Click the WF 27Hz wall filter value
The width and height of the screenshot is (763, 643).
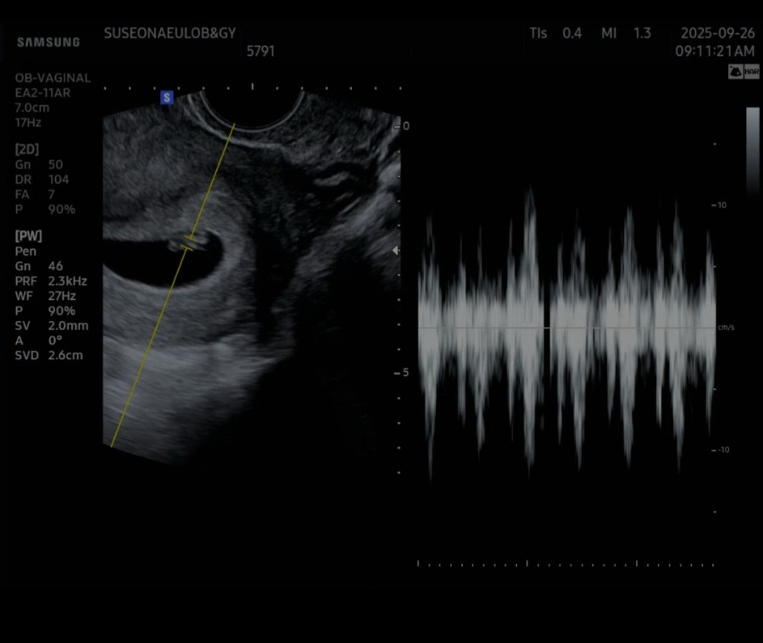(x=45, y=296)
